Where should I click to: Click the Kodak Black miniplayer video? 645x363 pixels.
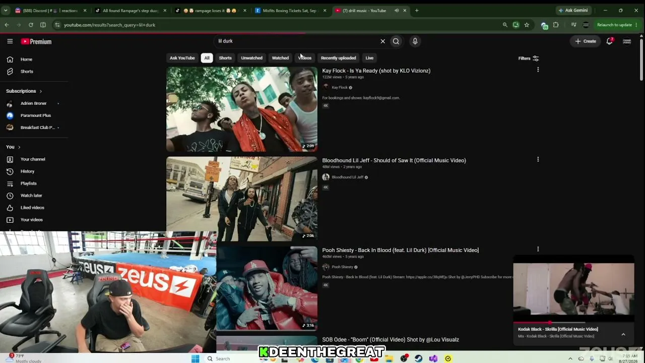pyautogui.click(x=573, y=289)
